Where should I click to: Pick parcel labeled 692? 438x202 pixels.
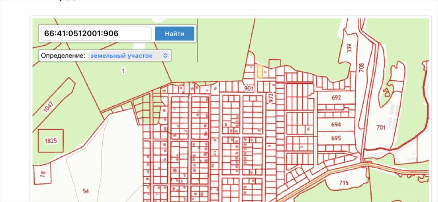(x=336, y=97)
